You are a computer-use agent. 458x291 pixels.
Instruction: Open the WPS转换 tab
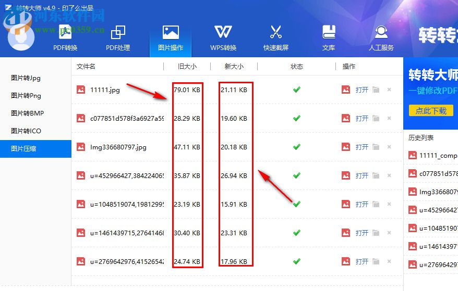point(223,38)
